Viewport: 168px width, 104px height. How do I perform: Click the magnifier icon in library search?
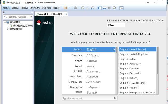pos(5,17)
